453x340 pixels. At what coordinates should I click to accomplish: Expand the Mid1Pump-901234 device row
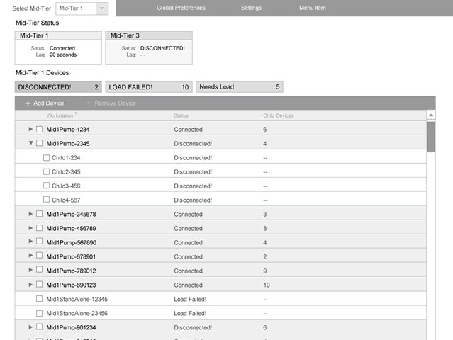tap(30, 327)
